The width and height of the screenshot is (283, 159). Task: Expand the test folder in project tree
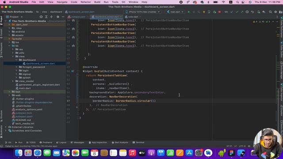tap(9, 92)
